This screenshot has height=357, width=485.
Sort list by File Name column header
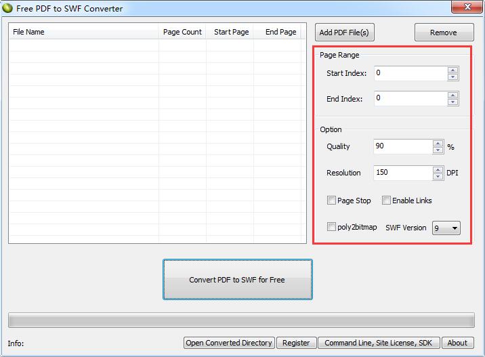click(x=83, y=32)
